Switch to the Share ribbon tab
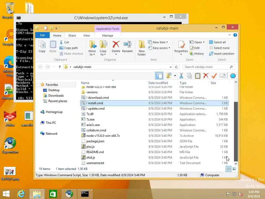Viewport: 265px width, 199px height. (x=72, y=35)
